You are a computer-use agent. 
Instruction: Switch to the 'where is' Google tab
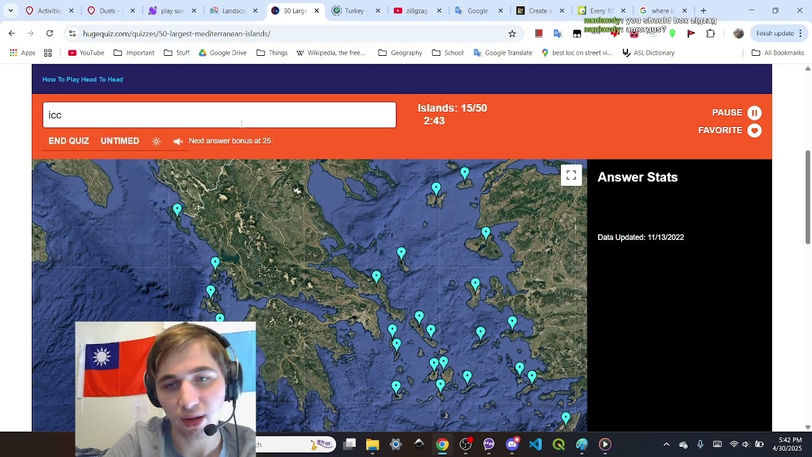point(663,11)
